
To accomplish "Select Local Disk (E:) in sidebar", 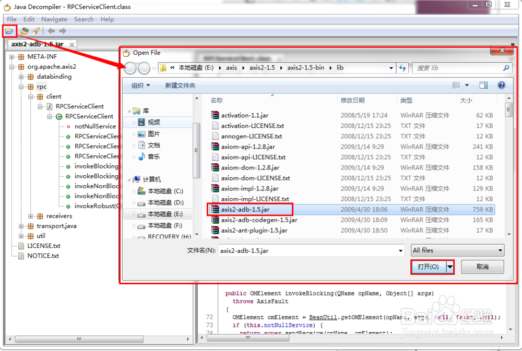I will pos(165,214).
